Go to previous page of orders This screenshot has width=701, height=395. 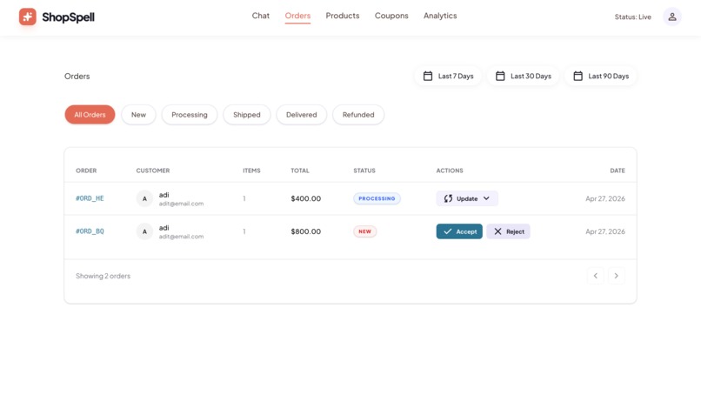click(x=596, y=276)
